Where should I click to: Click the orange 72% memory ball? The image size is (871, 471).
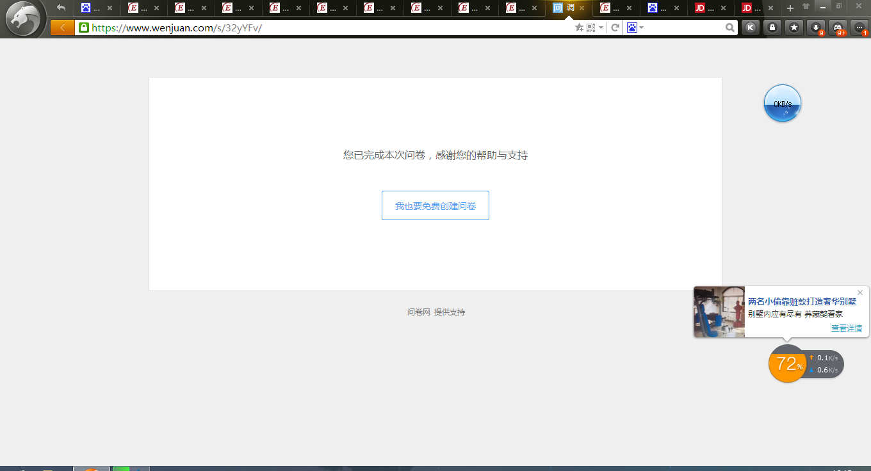787,364
